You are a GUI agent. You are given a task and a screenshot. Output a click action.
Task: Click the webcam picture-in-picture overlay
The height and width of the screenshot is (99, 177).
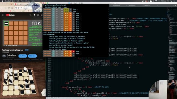click(163, 89)
